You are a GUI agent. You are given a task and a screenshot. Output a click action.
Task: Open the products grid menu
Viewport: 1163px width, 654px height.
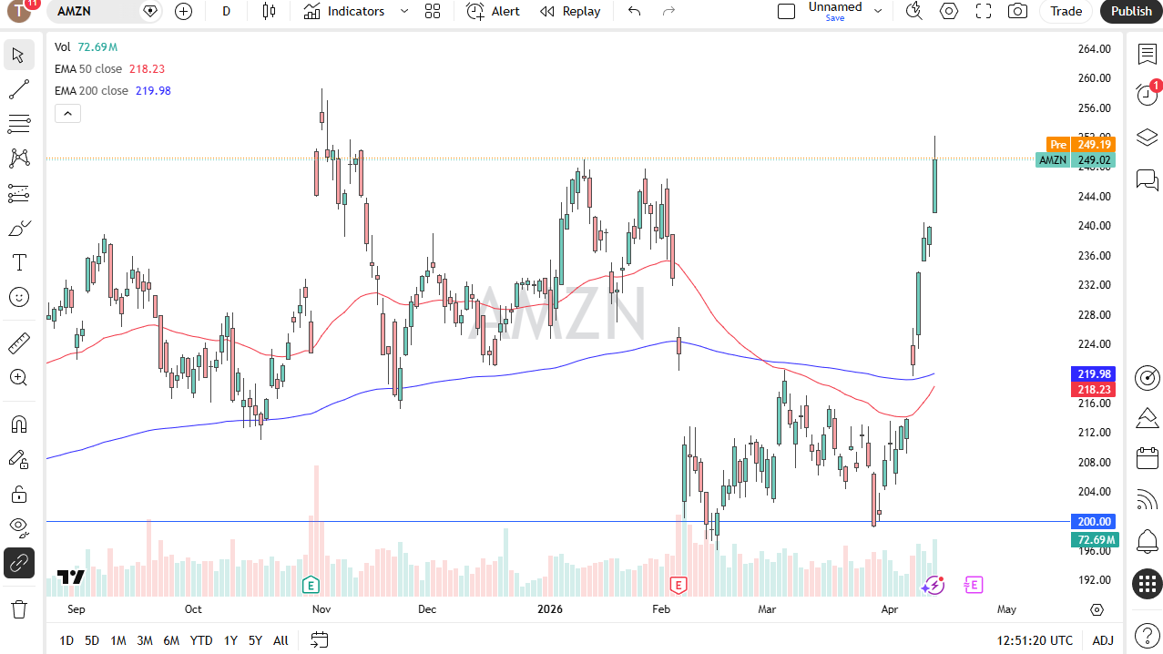pos(1147,584)
